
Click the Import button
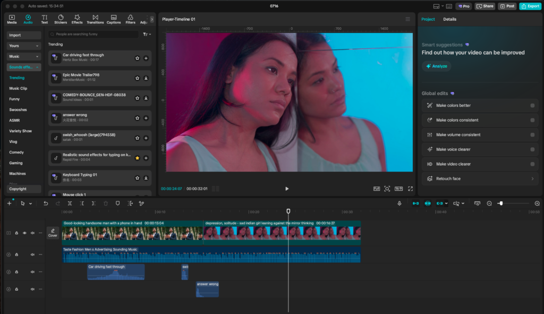(23, 35)
